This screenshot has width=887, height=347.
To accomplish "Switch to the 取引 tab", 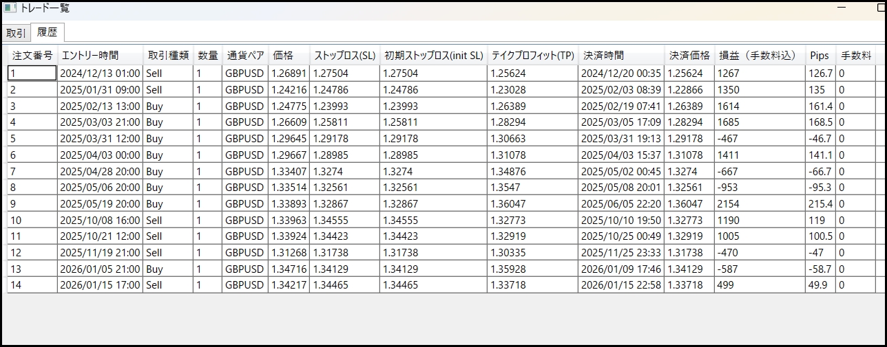I will coord(15,33).
